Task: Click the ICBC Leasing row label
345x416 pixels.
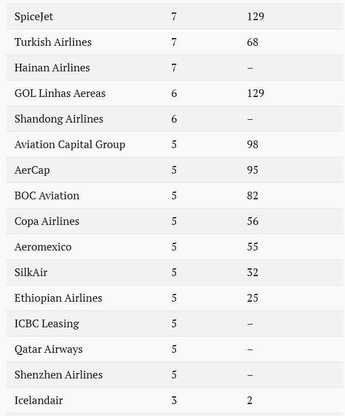Action: point(47,324)
